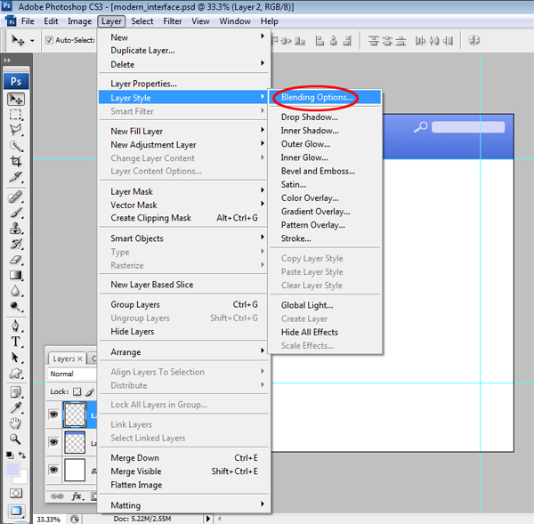Screen dimensions: 534x524
Task: Hide the top layer eye icon
Action: tap(53, 415)
